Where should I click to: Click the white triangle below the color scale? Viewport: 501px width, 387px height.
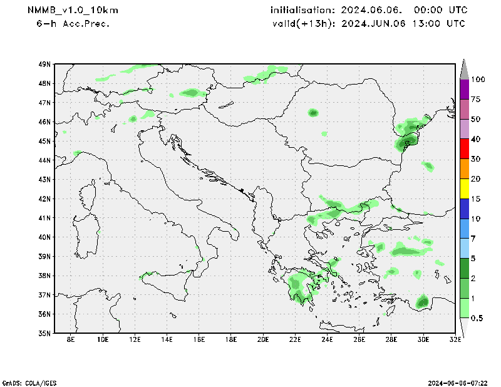coord(464,328)
